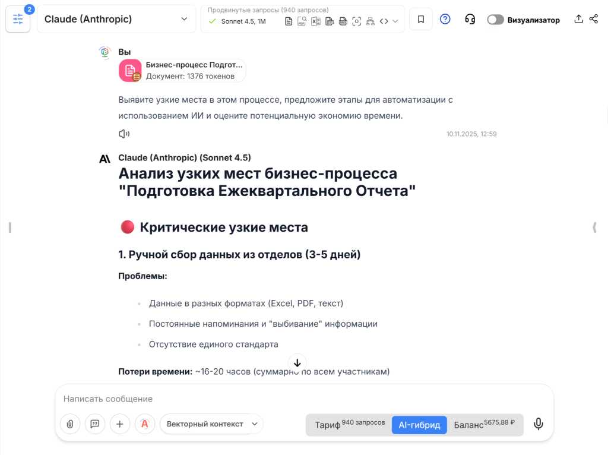608x455 pixels.
Task: Click the flowchart diagram icon
Action: 370,21
